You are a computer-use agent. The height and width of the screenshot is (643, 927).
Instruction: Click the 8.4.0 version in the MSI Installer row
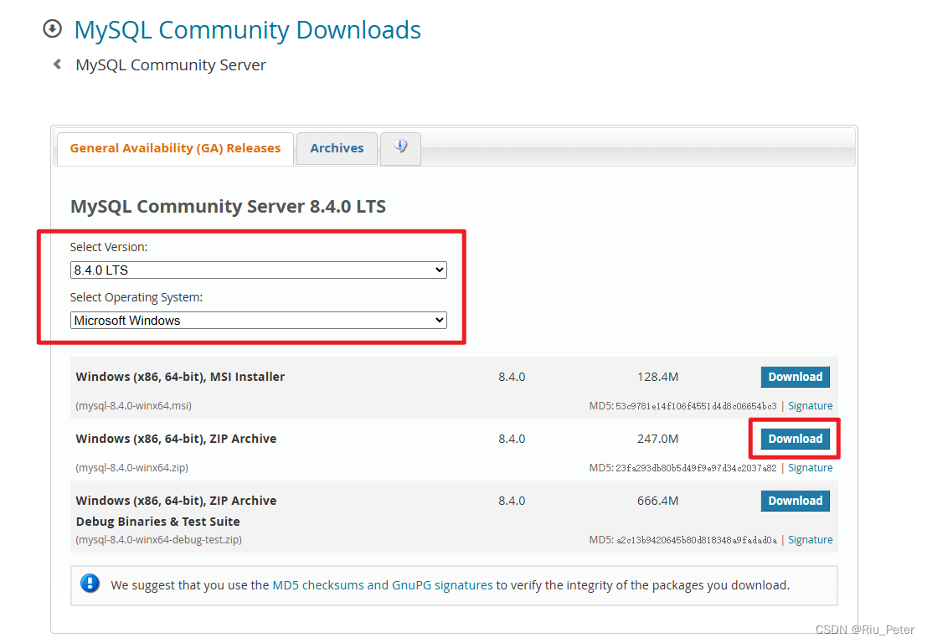pos(512,377)
